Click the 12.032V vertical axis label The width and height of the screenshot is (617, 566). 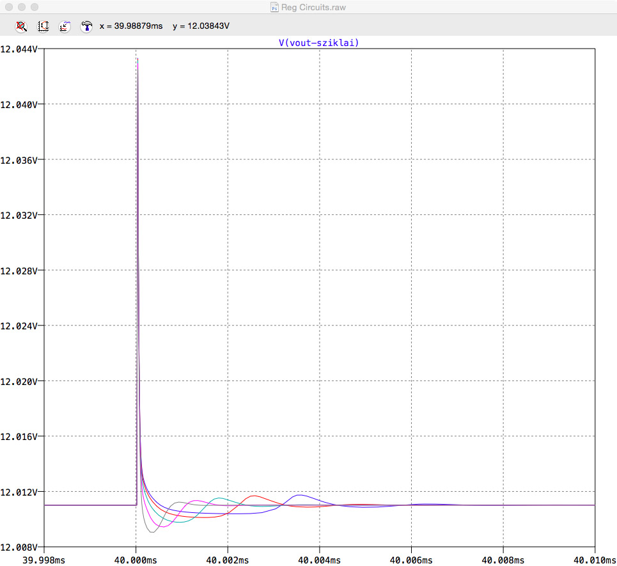click(x=19, y=216)
